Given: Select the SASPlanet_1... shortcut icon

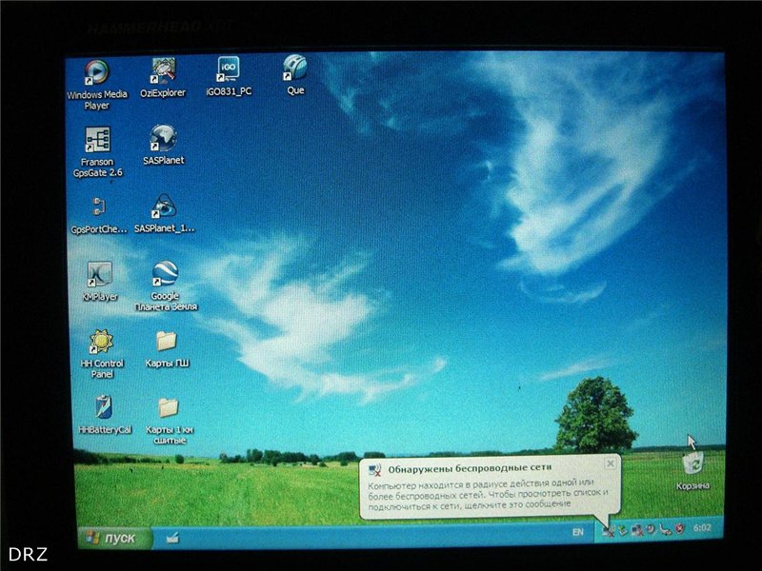Looking at the screenshot, I should pos(164,213).
